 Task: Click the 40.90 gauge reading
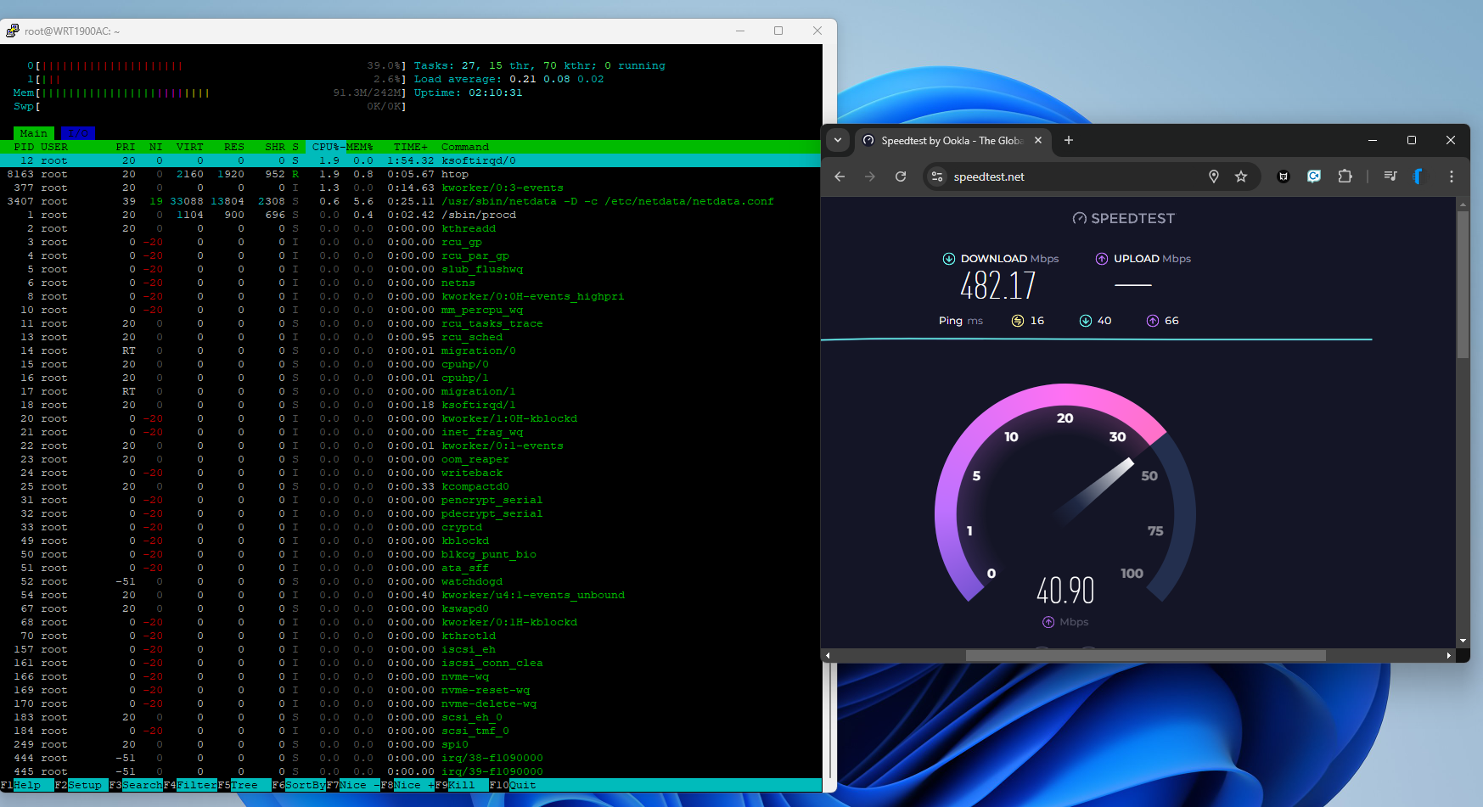pyautogui.click(x=1065, y=590)
